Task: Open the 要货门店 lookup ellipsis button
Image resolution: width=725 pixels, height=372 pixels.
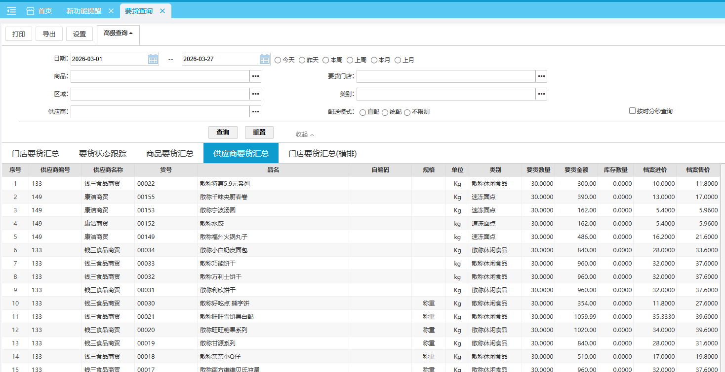Action: coord(541,76)
